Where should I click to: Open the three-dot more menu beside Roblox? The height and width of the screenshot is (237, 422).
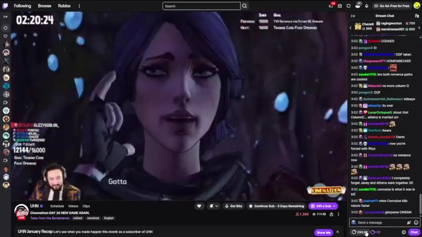click(x=79, y=6)
